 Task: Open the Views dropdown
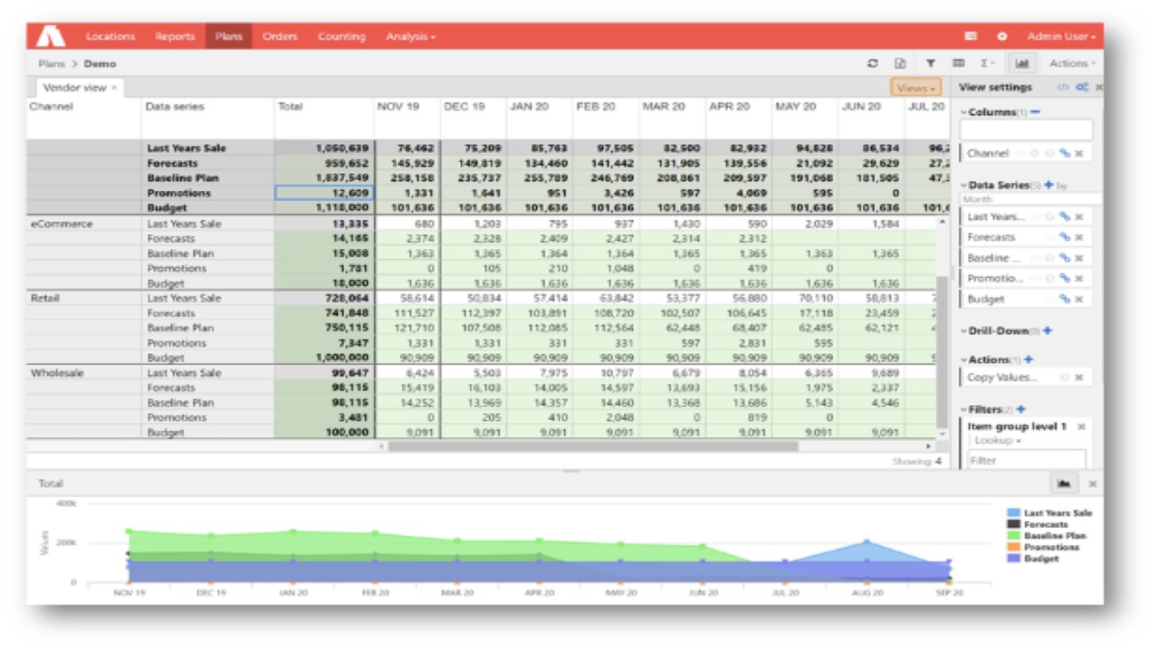[x=916, y=88]
